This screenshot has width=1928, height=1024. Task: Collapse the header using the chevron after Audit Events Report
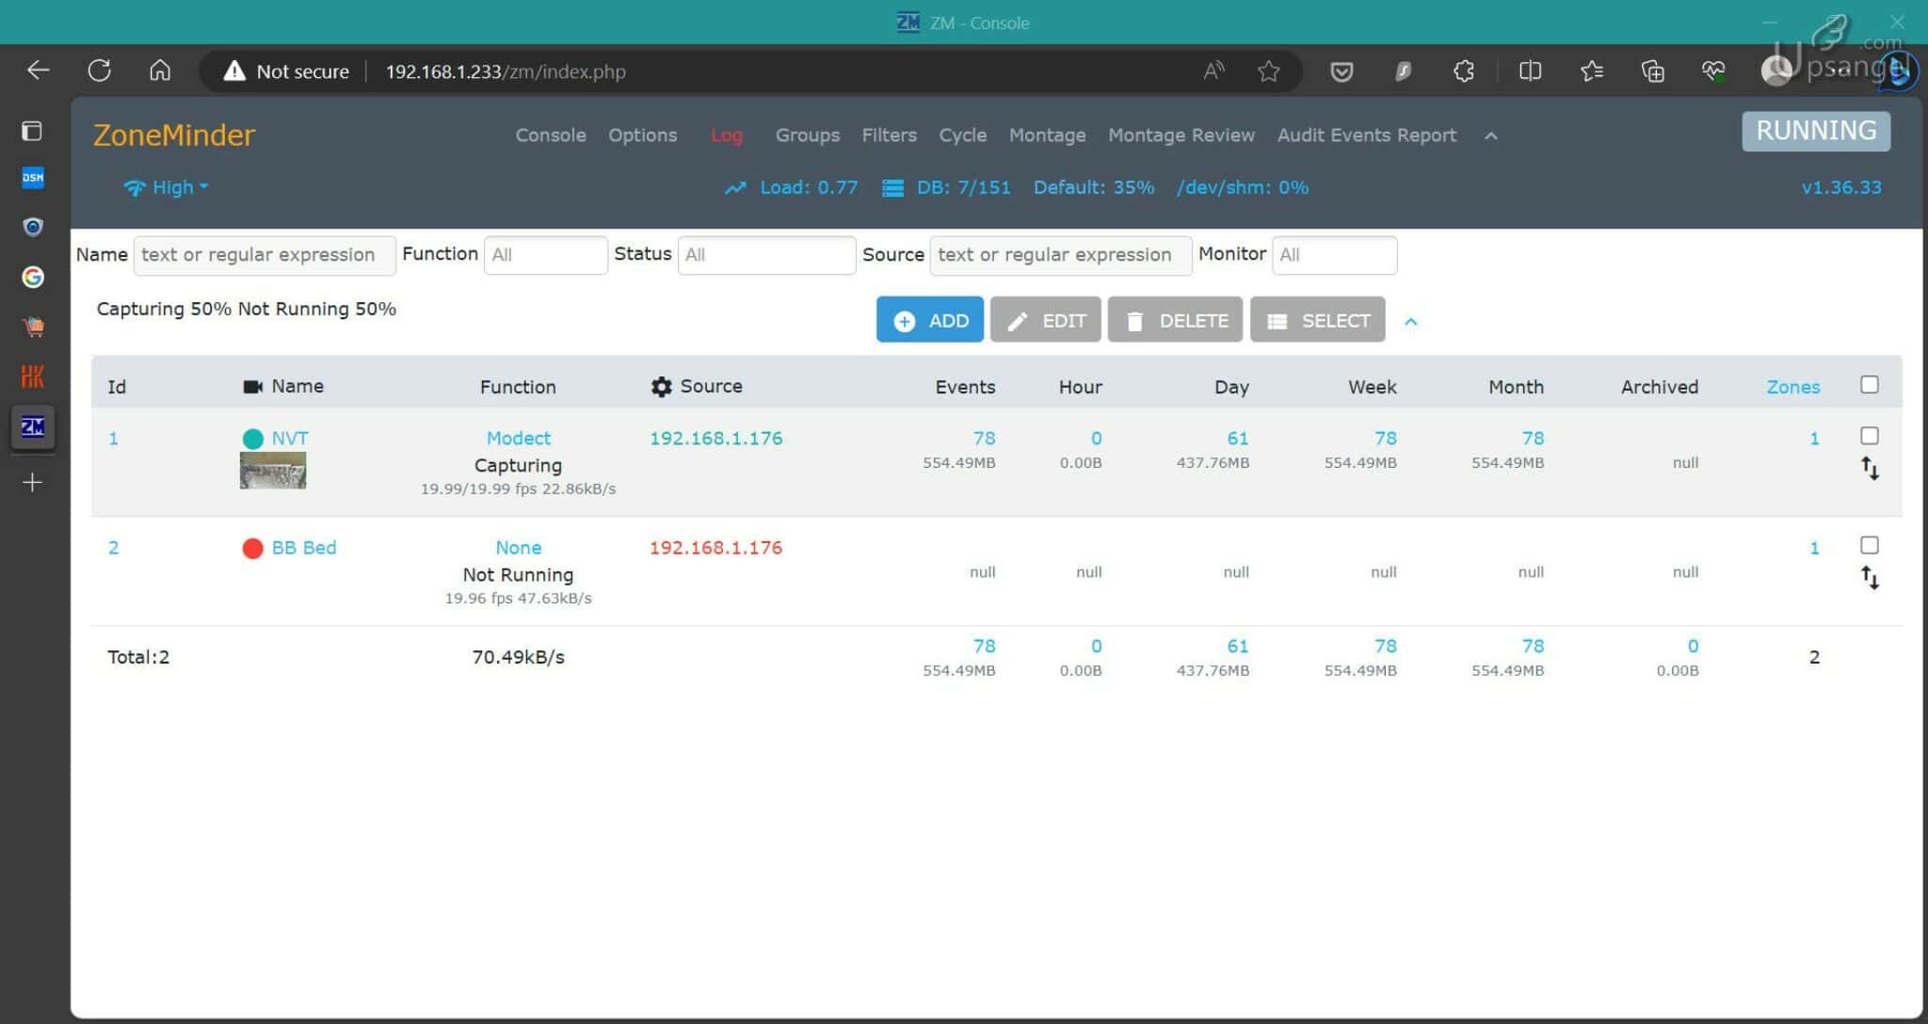coord(1490,136)
